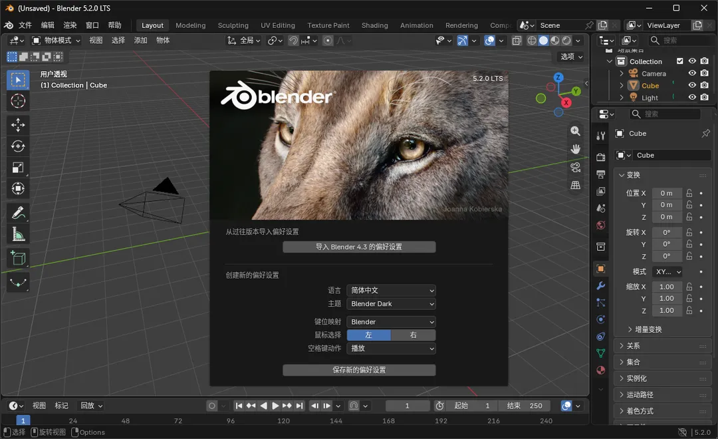The height and width of the screenshot is (439, 718).
Task: Open the Output properties tab
Action: coord(601,174)
